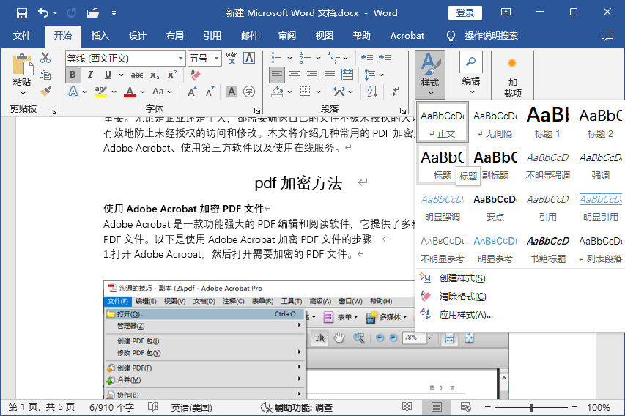
Task: Undo the last action
Action: pyautogui.click(x=43, y=13)
